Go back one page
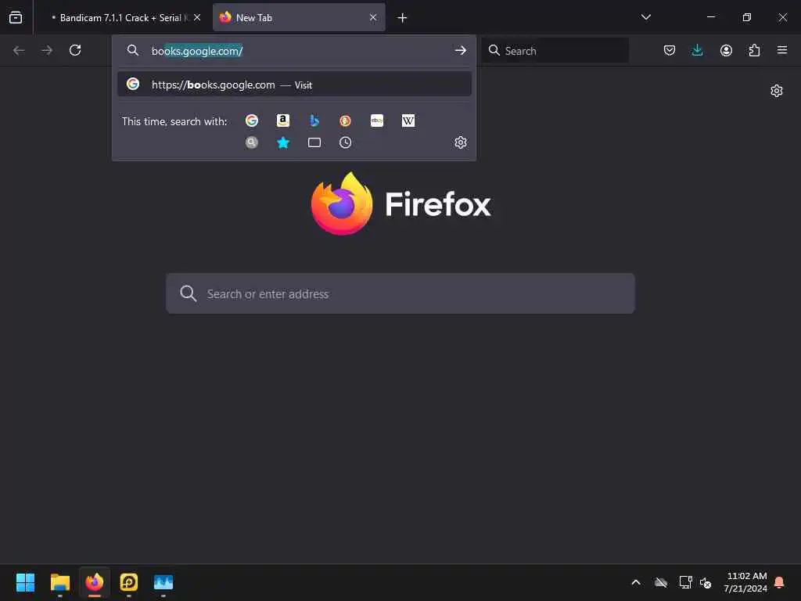The width and height of the screenshot is (801, 601). [19, 50]
